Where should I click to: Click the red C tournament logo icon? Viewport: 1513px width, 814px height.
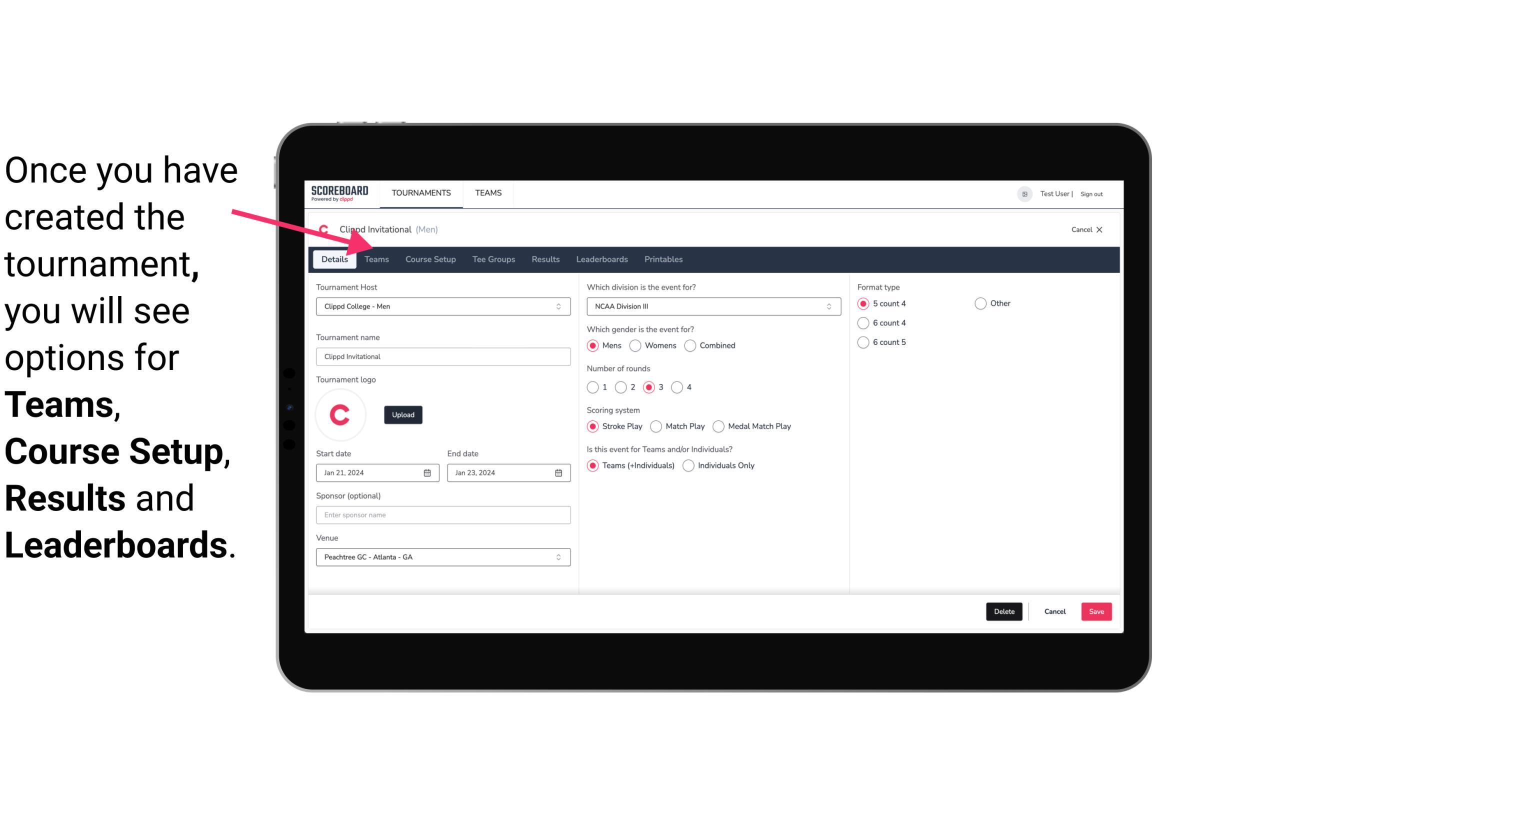point(340,414)
